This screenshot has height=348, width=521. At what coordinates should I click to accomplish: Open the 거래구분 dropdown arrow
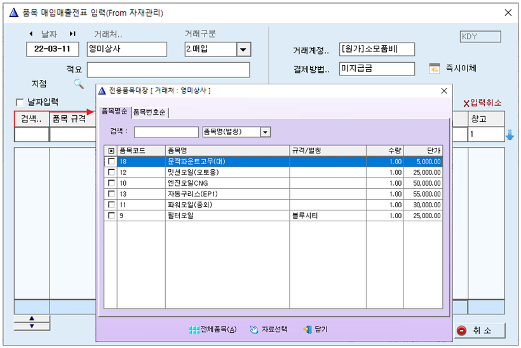[x=243, y=49]
